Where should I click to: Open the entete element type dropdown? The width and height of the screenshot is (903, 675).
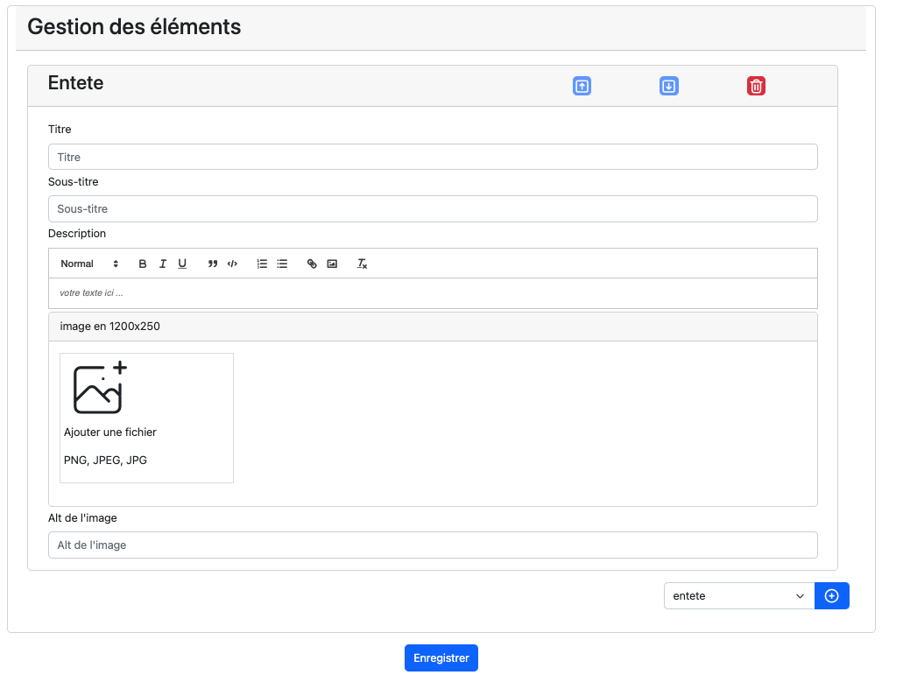click(x=738, y=596)
